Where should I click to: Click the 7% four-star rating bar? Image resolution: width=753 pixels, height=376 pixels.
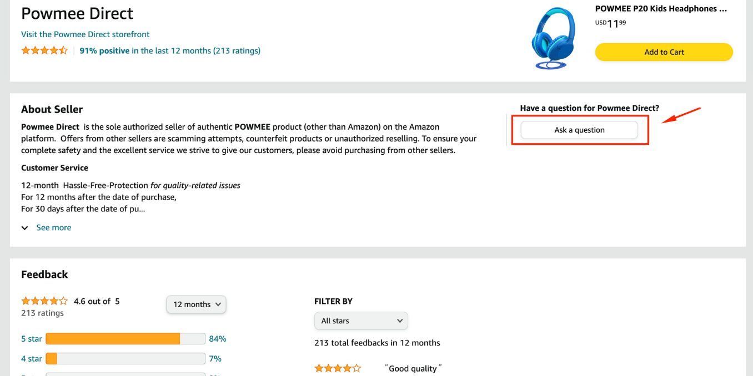click(x=125, y=359)
